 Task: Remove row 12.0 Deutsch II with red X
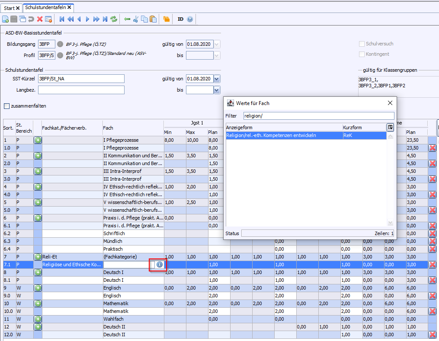tap(432, 335)
